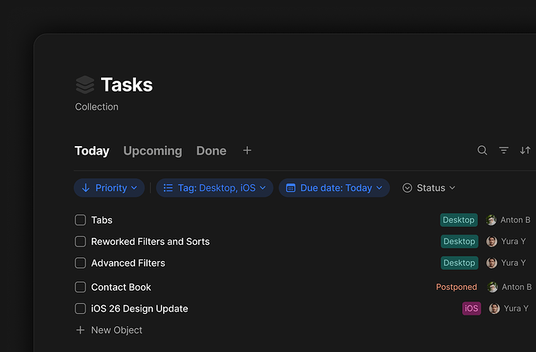Click the Desktop tag on Tabs row
This screenshot has height=352, width=536.
[x=459, y=220]
